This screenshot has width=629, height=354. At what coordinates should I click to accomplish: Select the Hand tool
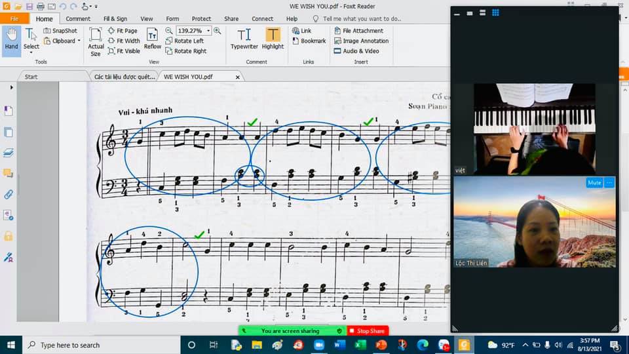(11, 40)
